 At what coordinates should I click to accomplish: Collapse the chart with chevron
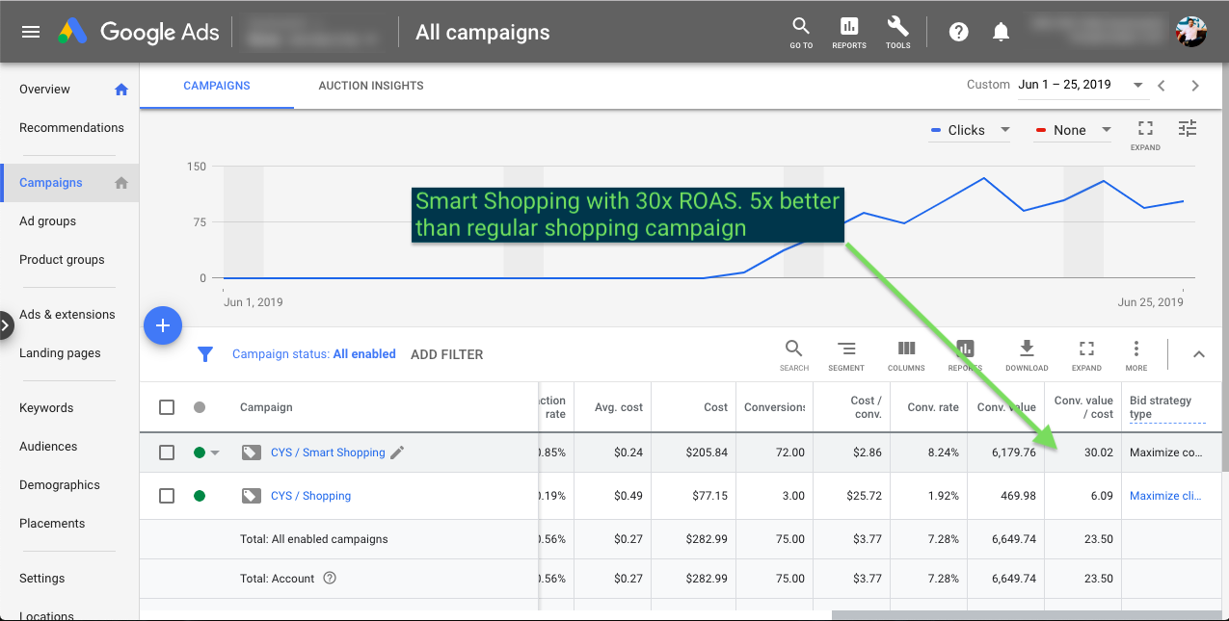pos(1199,354)
